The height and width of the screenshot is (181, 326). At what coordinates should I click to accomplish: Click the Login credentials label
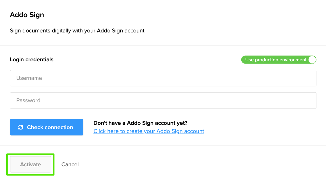pyautogui.click(x=32, y=59)
